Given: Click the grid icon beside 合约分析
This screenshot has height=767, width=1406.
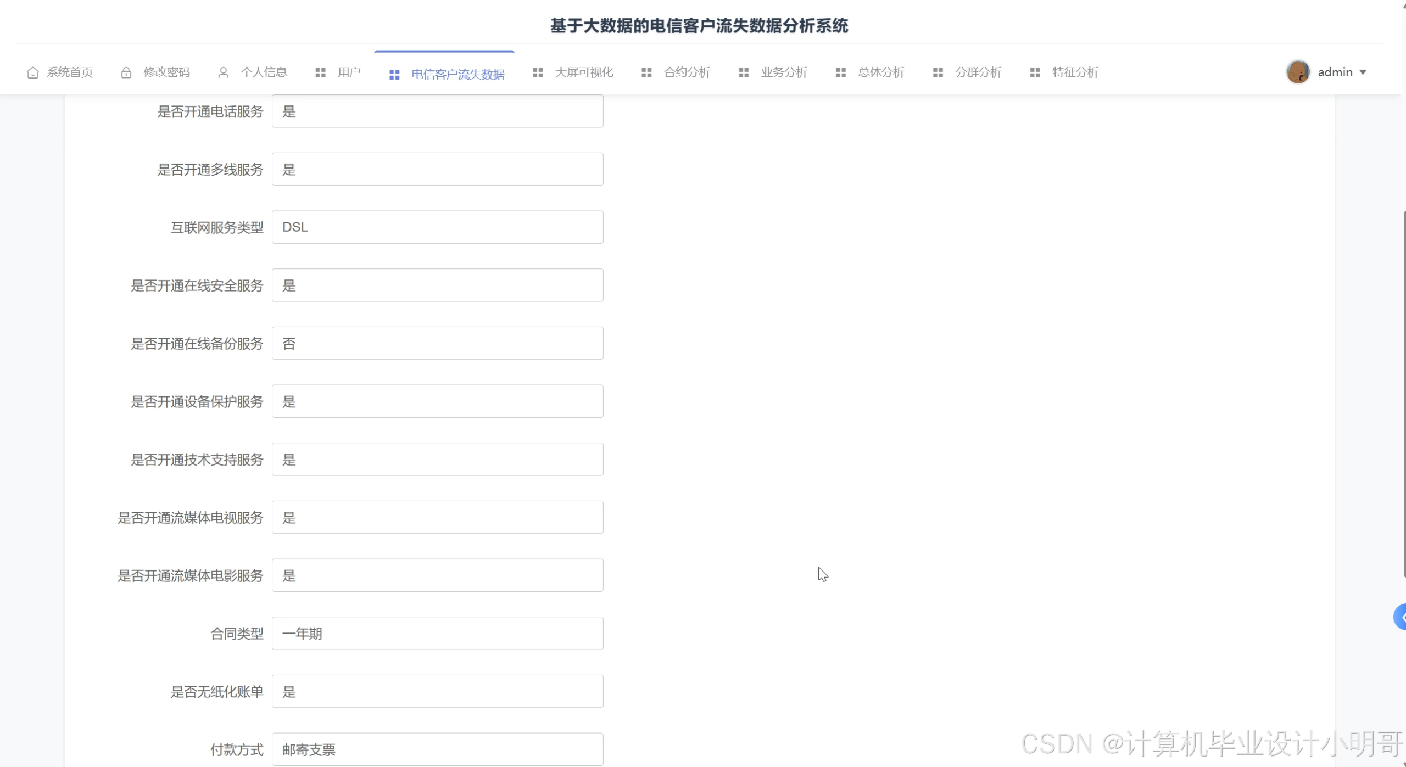Looking at the screenshot, I should 646,72.
